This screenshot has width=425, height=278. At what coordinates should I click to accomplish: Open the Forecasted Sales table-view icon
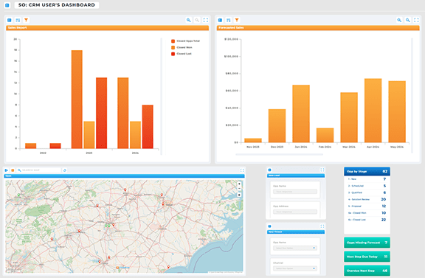point(220,20)
